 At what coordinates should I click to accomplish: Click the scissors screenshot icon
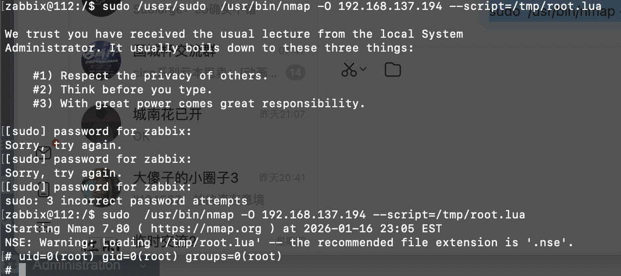point(349,70)
